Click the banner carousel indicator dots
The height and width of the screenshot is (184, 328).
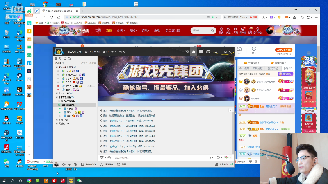point(166,99)
